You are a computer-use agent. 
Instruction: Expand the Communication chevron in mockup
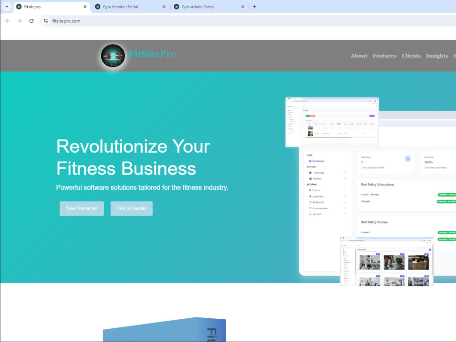[x=345, y=208]
